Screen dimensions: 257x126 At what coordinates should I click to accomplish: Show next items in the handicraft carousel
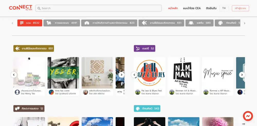(x=122, y=75)
